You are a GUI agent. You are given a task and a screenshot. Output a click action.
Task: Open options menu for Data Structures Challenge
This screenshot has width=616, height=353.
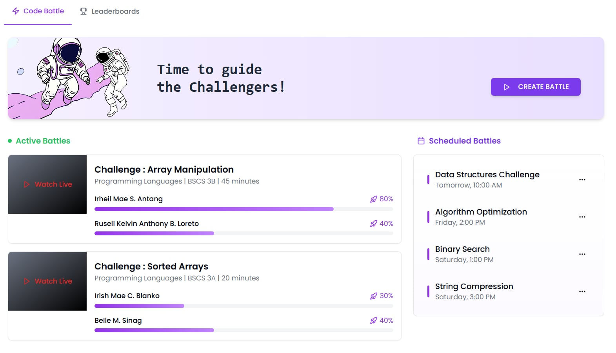[582, 180]
